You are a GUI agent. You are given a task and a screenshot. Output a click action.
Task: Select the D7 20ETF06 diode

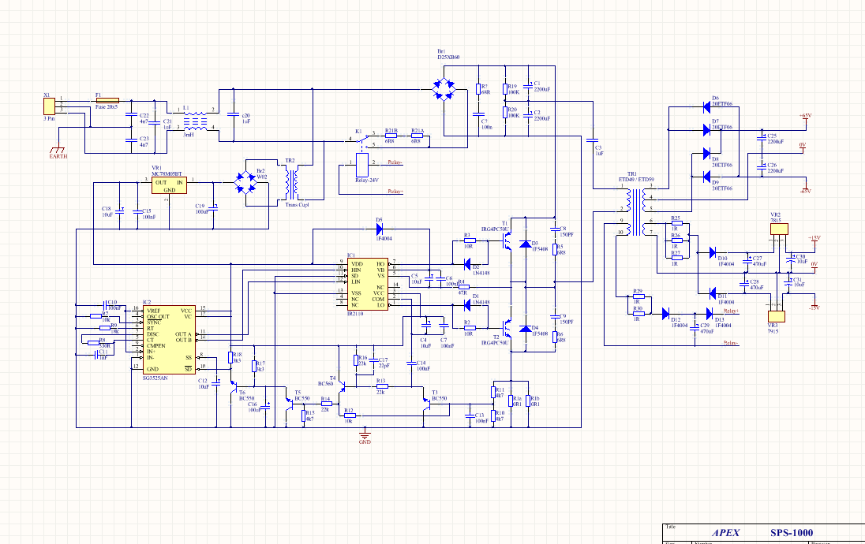pyautogui.click(x=706, y=130)
